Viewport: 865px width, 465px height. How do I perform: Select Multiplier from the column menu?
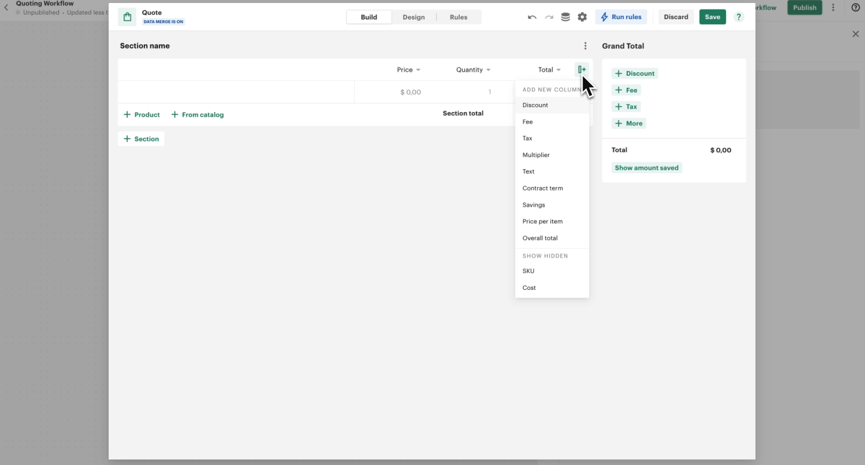point(536,155)
